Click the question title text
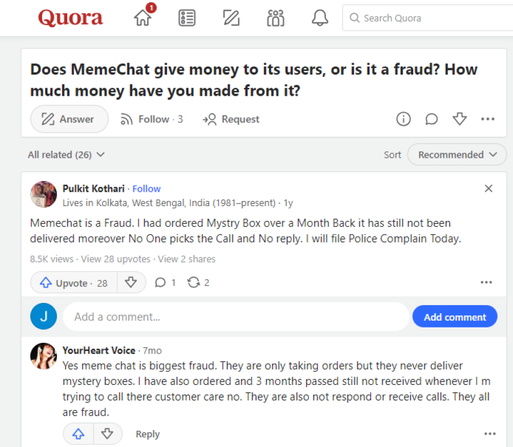Viewport: 513px width, 447px height. pos(254,80)
